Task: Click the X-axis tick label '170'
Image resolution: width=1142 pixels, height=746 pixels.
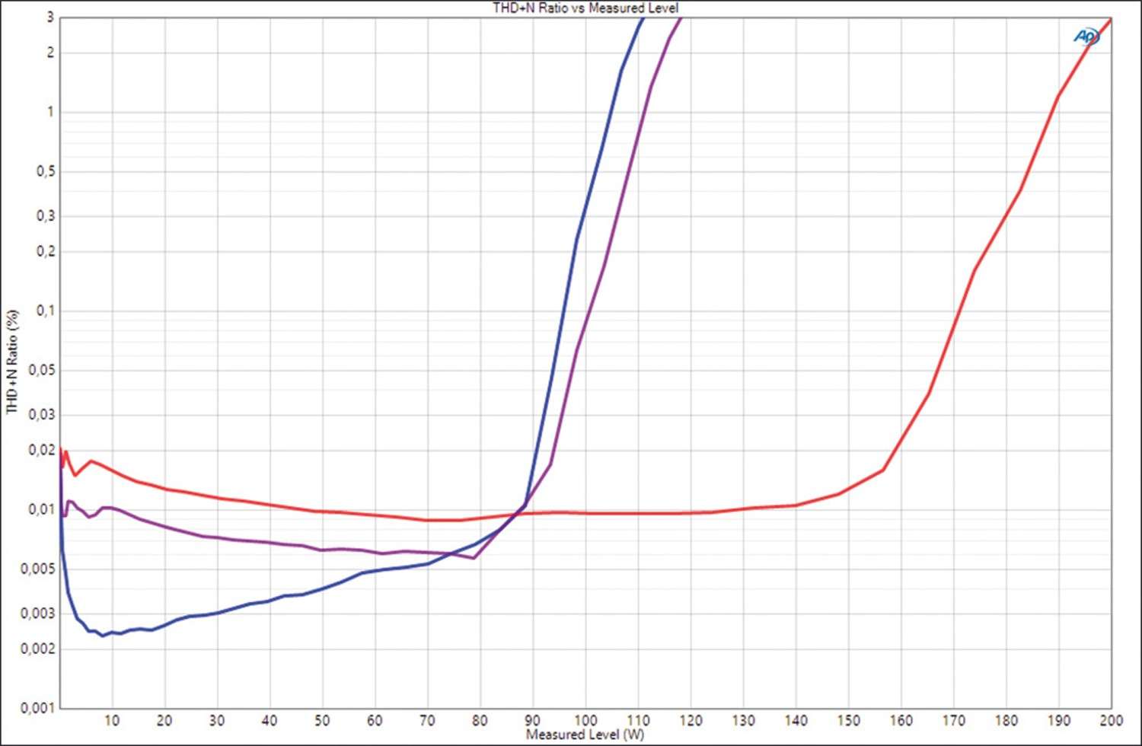Action: [x=953, y=720]
